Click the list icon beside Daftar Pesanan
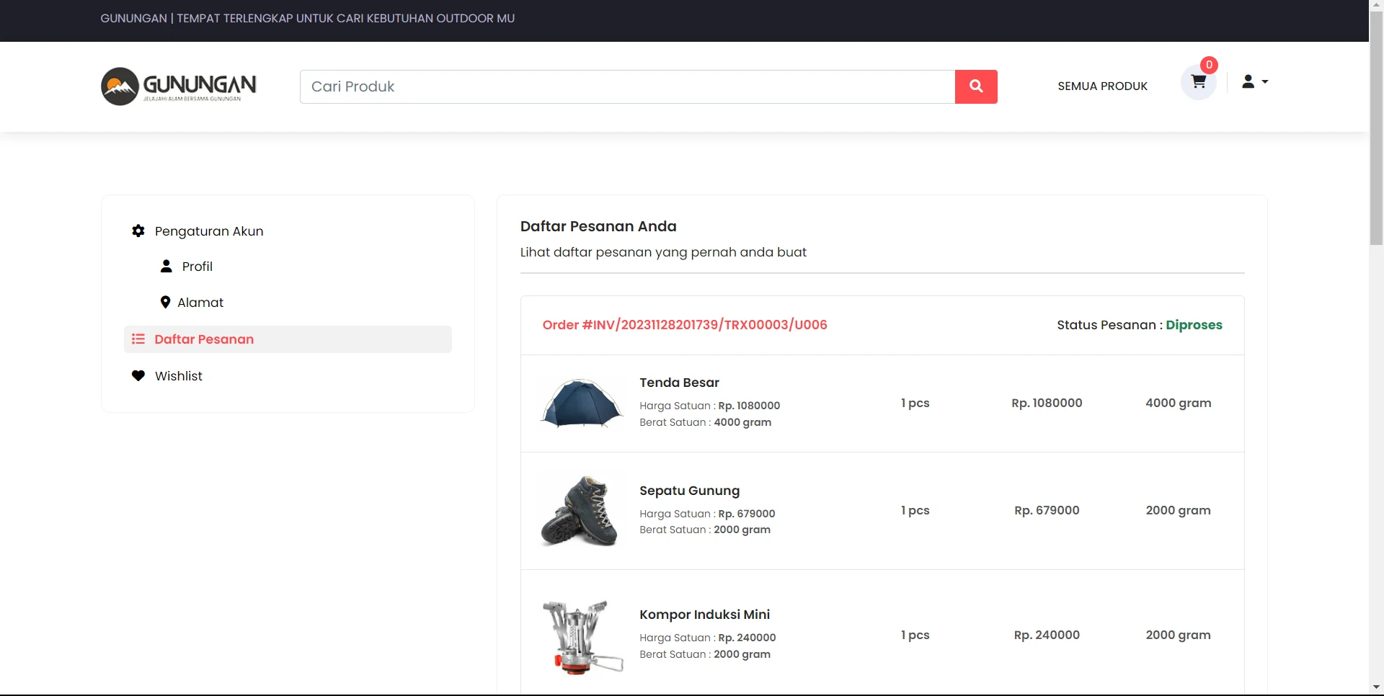Image resolution: width=1384 pixels, height=696 pixels. (138, 339)
